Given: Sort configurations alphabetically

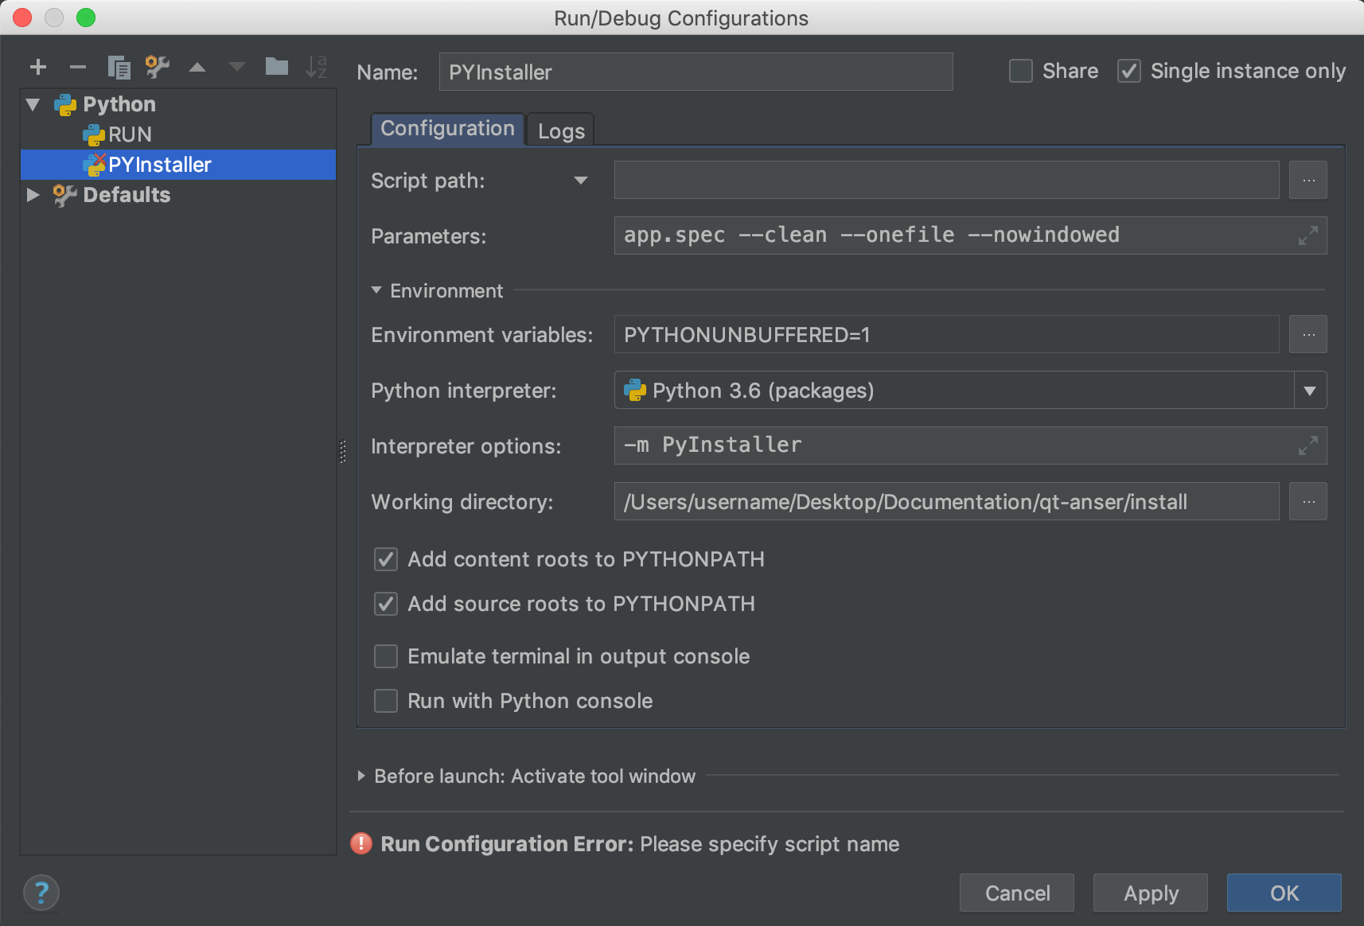Looking at the screenshot, I should (317, 67).
